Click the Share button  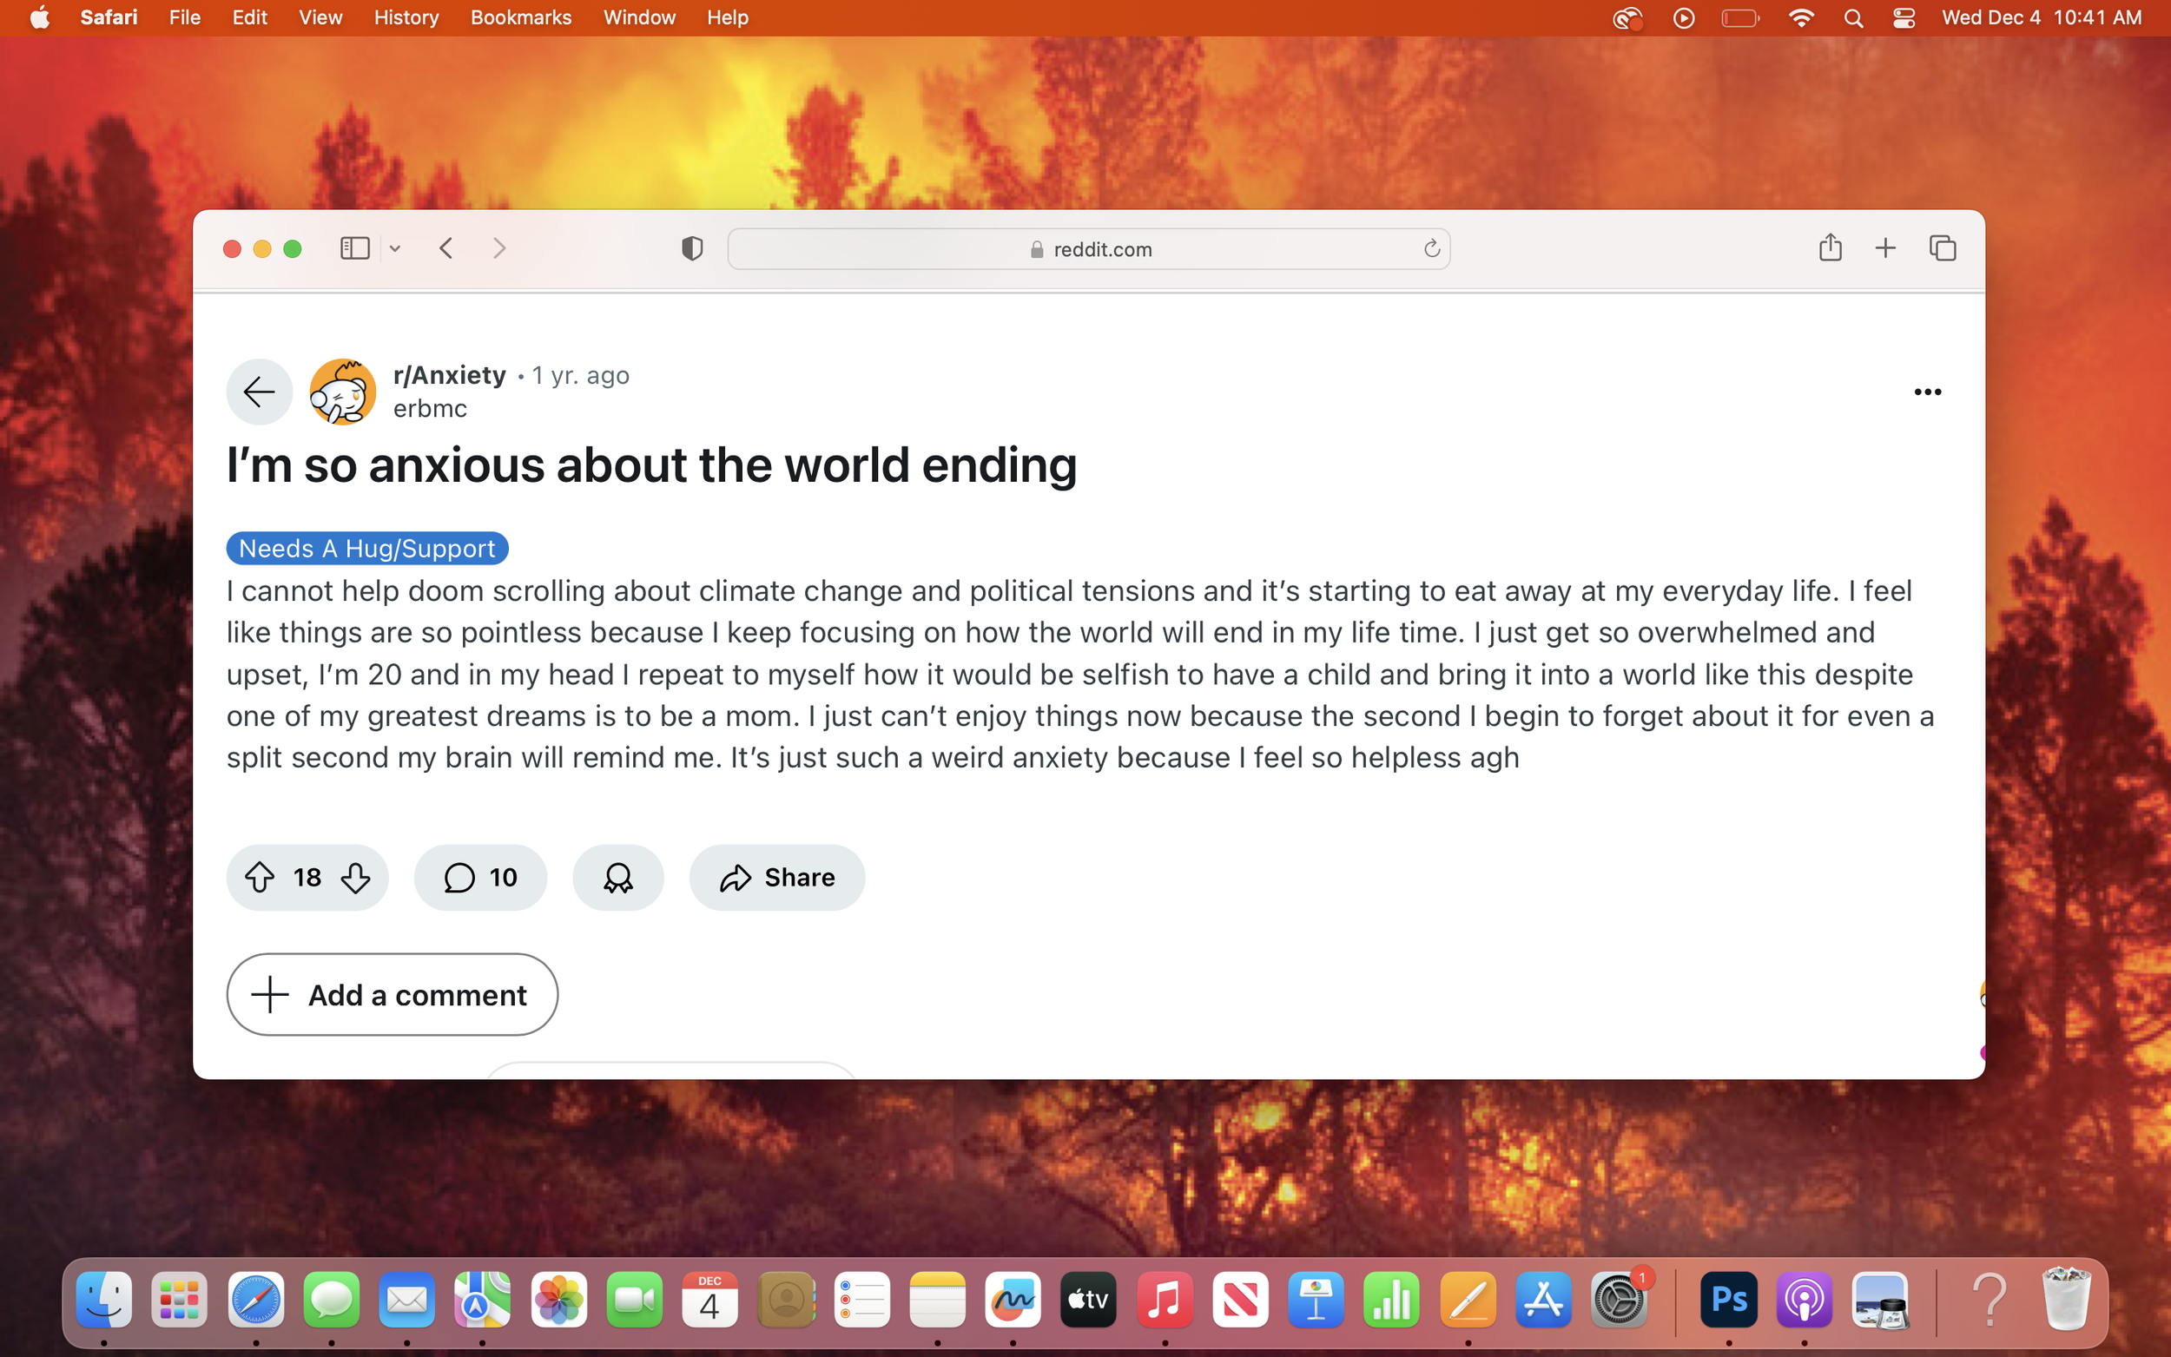pos(776,877)
